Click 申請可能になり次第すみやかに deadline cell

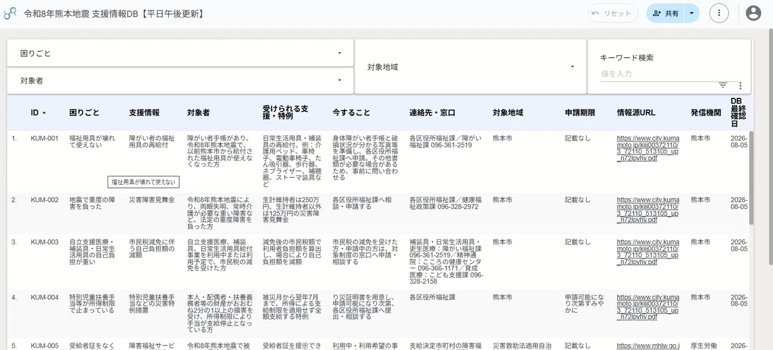(584, 305)
